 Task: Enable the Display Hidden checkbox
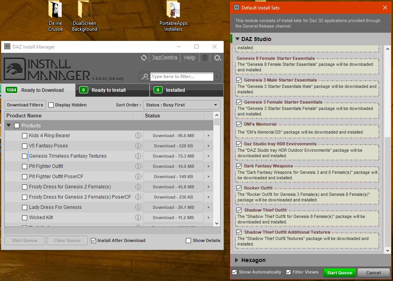[x=51, y=105]
